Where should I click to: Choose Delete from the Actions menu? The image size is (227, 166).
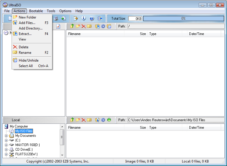[x=32, y=47]
